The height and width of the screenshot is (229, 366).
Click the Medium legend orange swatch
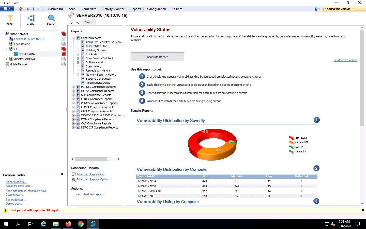pos(291,142)
